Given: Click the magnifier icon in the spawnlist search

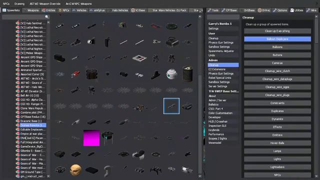Looking at the screenshot, I should 46,17.
